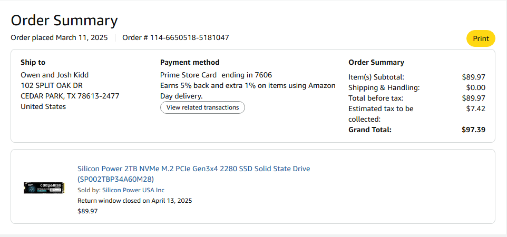Click the estimated tax amount $7.42
The height and width of the screenshot is (237, 507).
click(x=476, y=108)
